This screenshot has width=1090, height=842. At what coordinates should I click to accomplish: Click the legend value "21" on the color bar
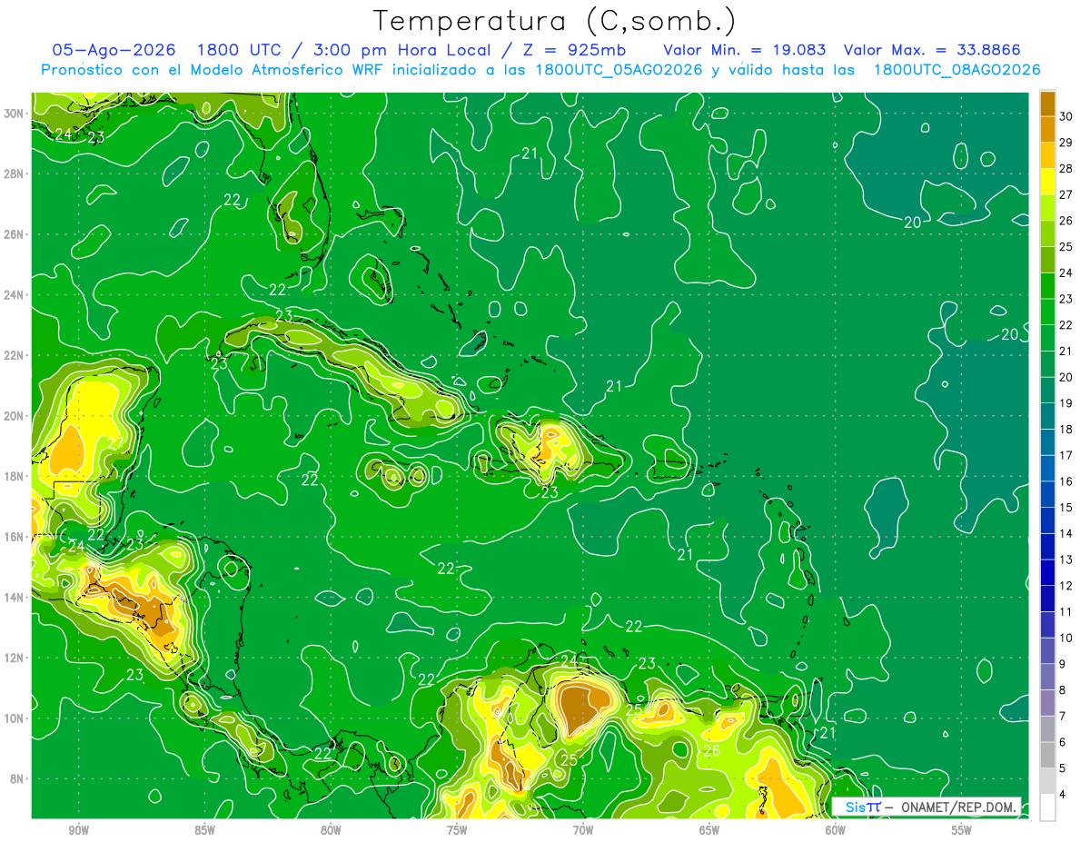(1066, 351)
